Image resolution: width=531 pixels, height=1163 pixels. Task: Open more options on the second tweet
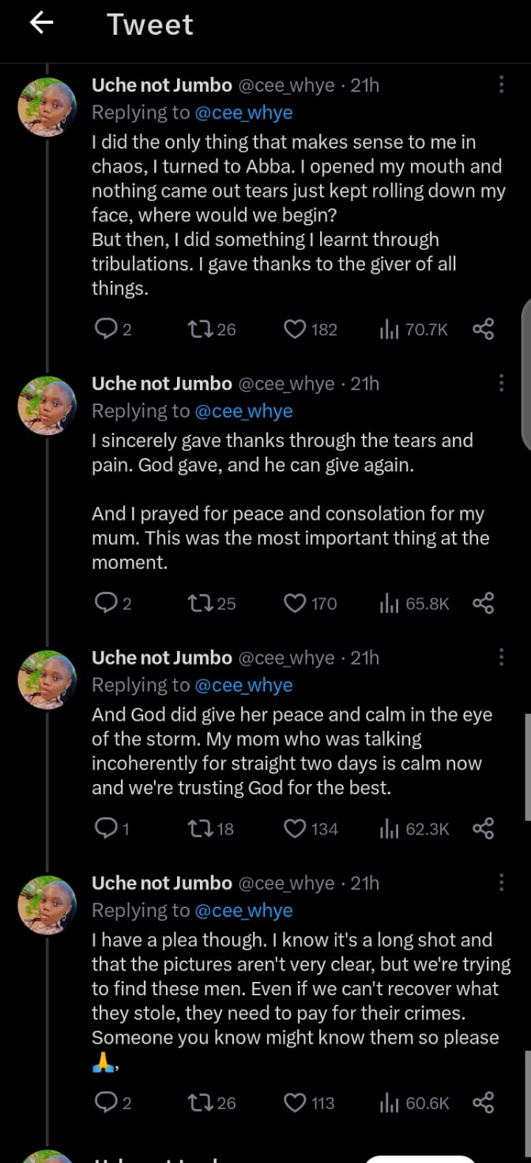[501, 384]
